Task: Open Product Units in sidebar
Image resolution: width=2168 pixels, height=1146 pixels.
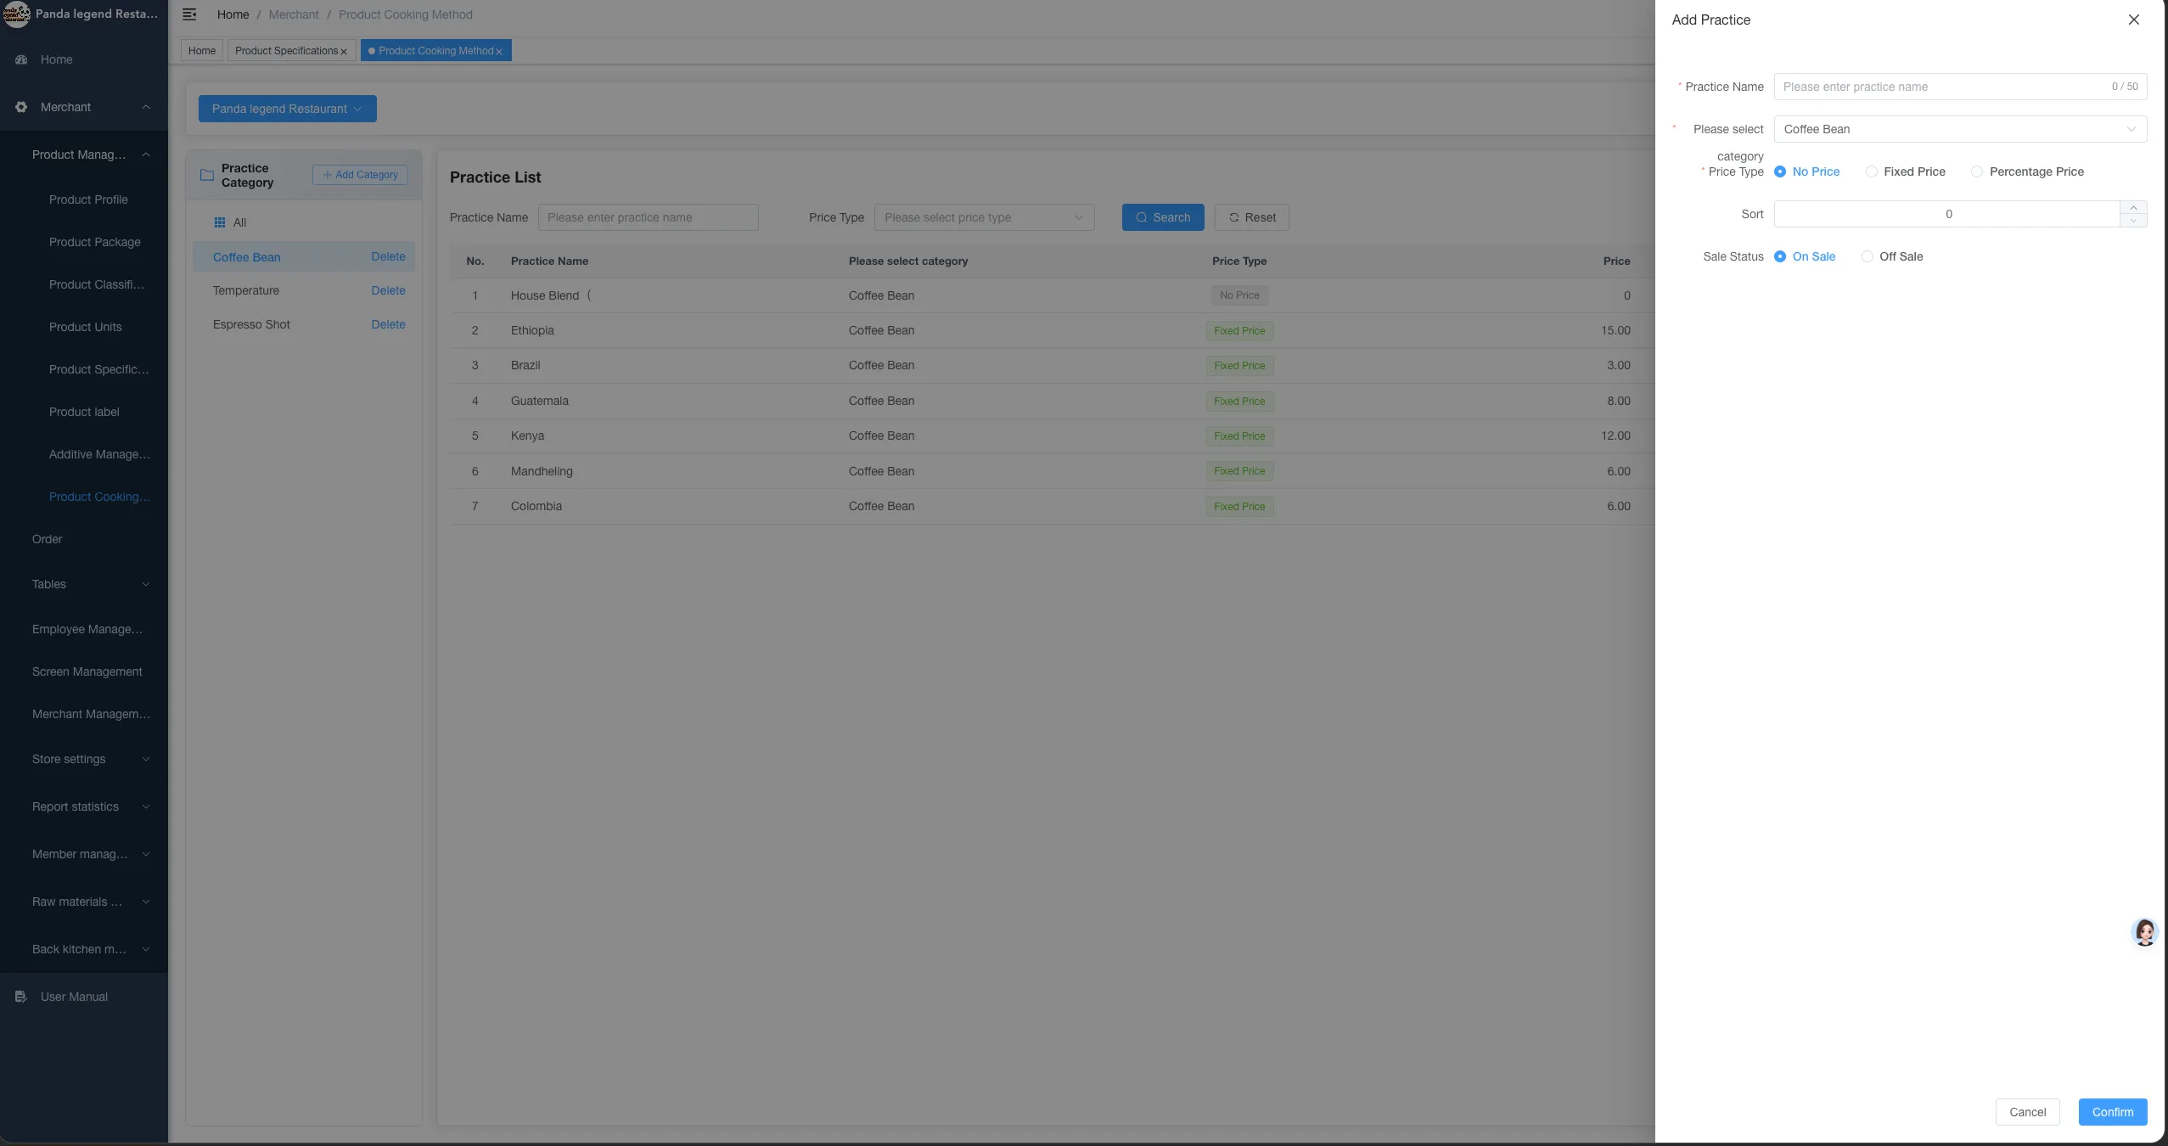Action: 85,327
